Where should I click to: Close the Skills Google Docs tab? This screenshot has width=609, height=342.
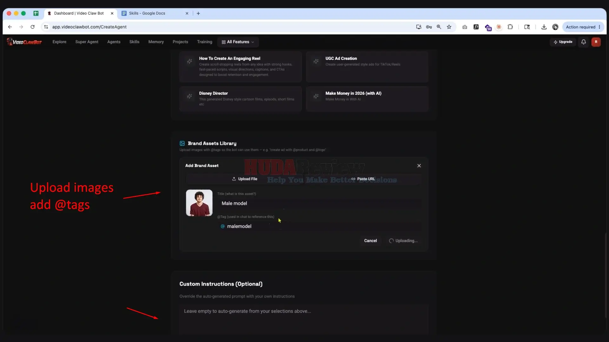point(187,13)
